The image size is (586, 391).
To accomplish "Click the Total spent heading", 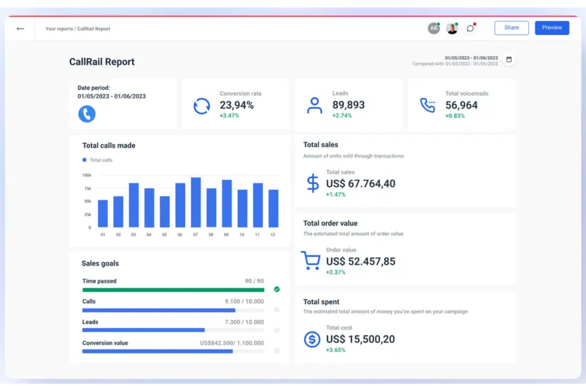I will tap(321, 302).
